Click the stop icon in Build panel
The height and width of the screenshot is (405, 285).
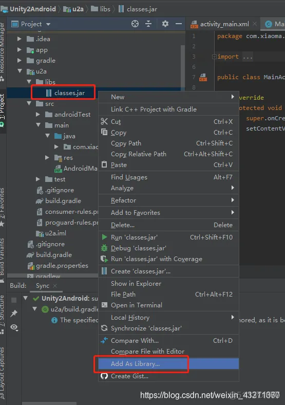tap(14, 300)
